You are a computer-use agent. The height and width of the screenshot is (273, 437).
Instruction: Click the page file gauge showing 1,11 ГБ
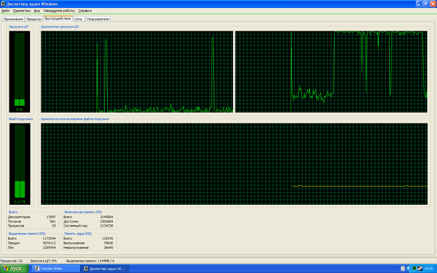pyautogui.click(x=20, y=164)
